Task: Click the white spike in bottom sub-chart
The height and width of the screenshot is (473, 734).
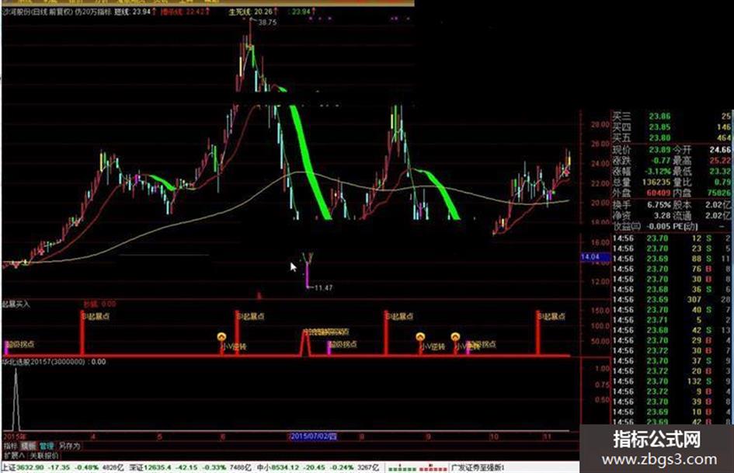Action: pos(16,398)
